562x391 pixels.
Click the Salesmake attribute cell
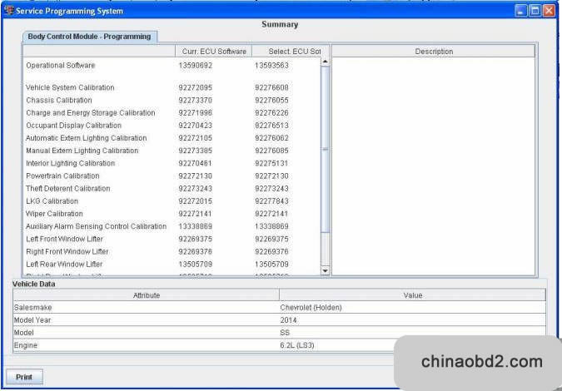click(147, 307)
